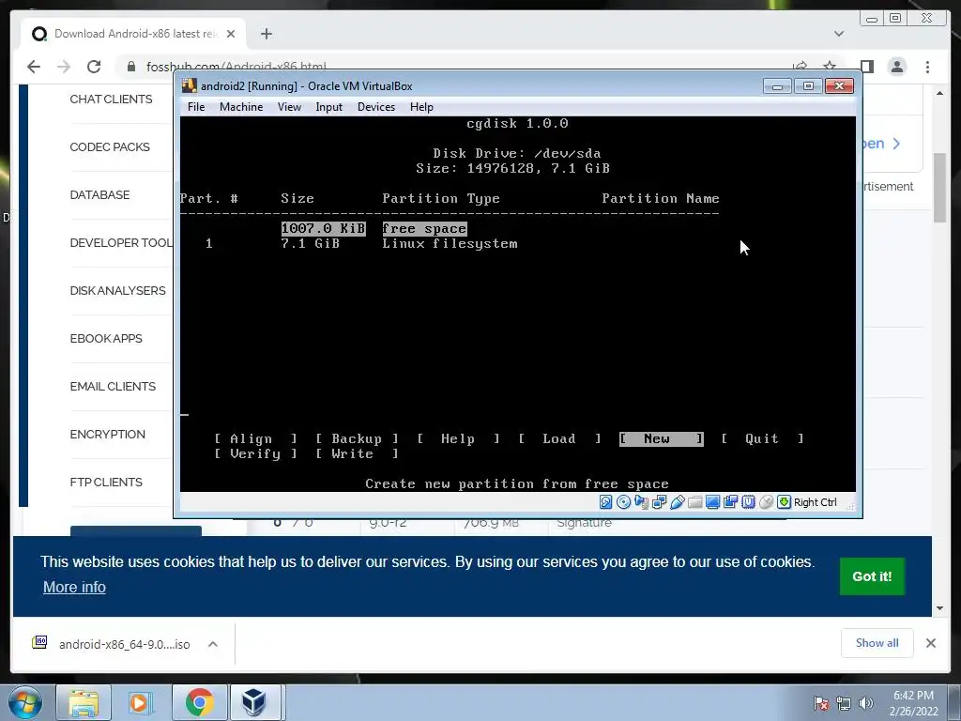
Task: Click the New option in cgdisk
Action: click(662, 438)
